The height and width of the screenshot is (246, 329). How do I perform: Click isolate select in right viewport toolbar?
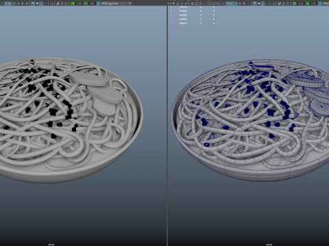point(273,3)
